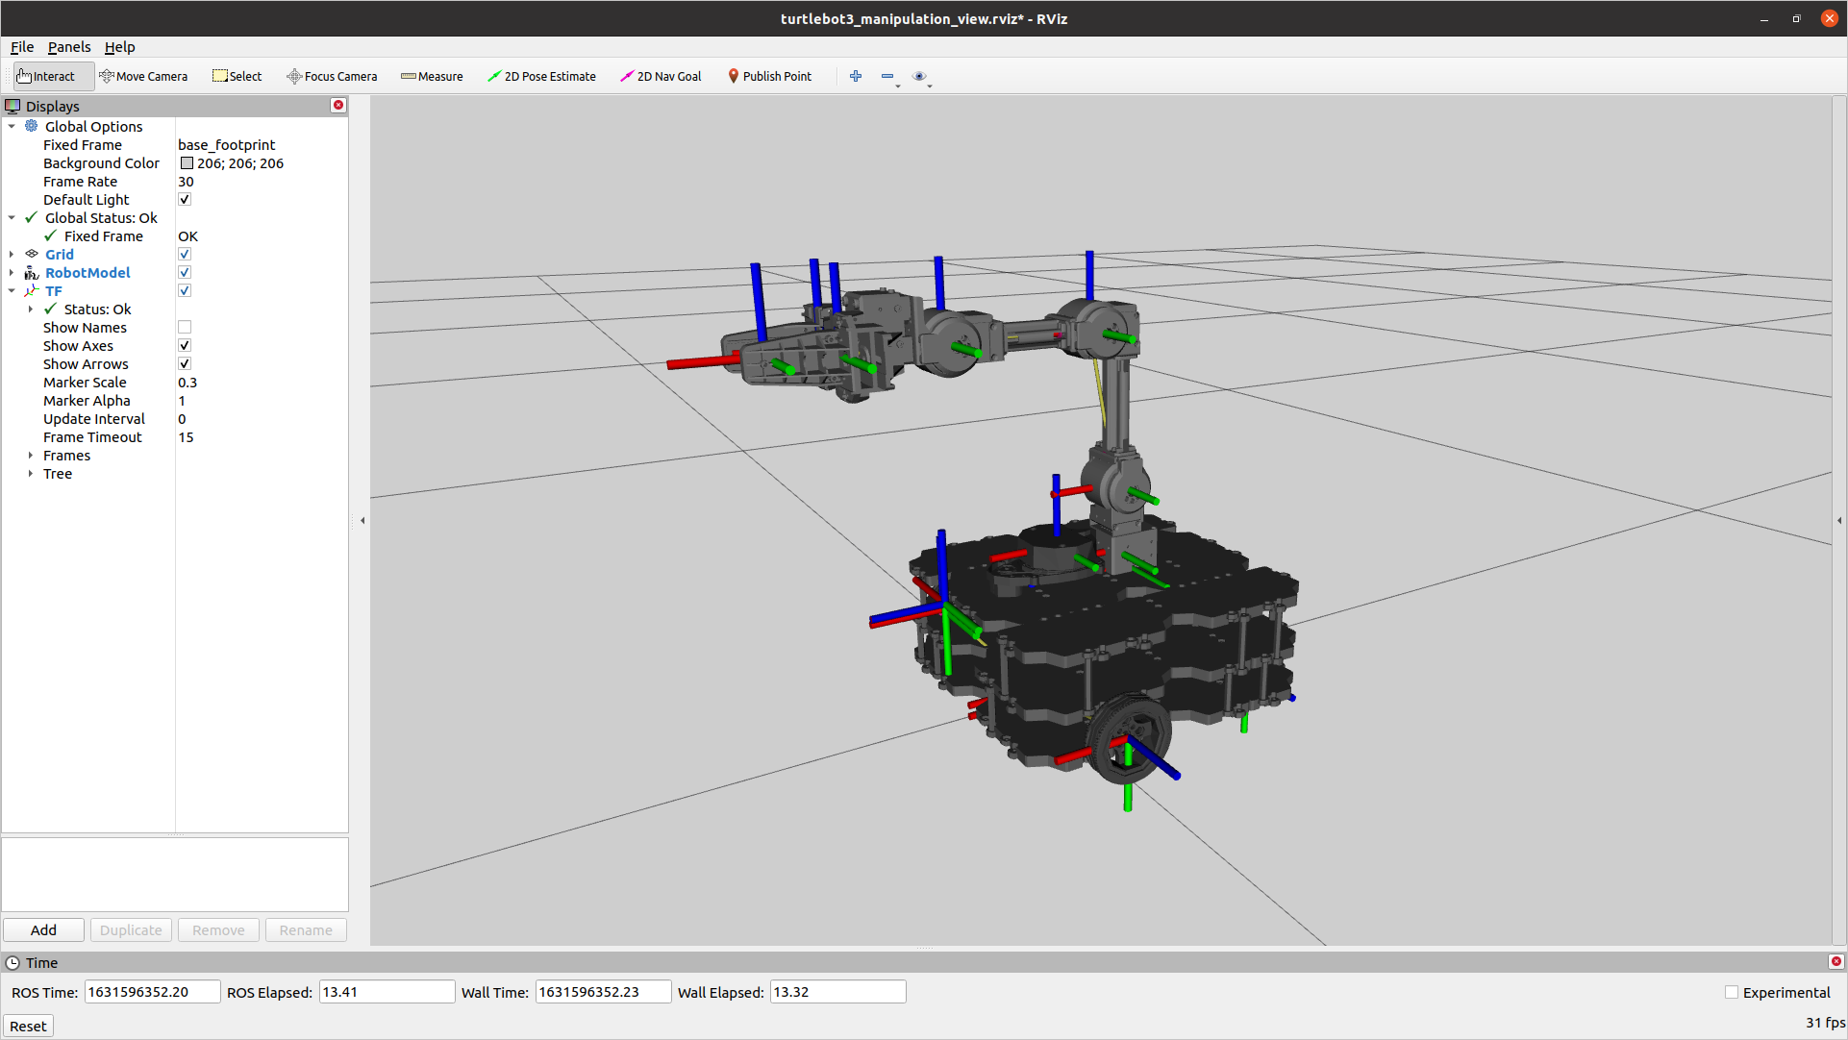Activate the Focus Camera tool
This screenshot has width=1848, height=1040.
coord(332,76)
